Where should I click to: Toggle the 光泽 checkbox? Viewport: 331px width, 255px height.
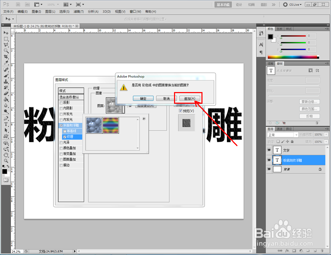tap(61, 142)
